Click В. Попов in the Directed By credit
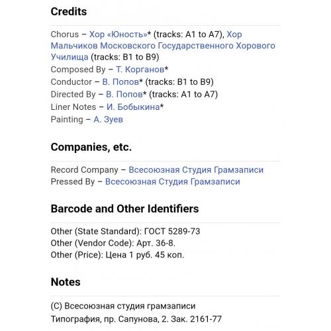 click(x=124, y=95)
